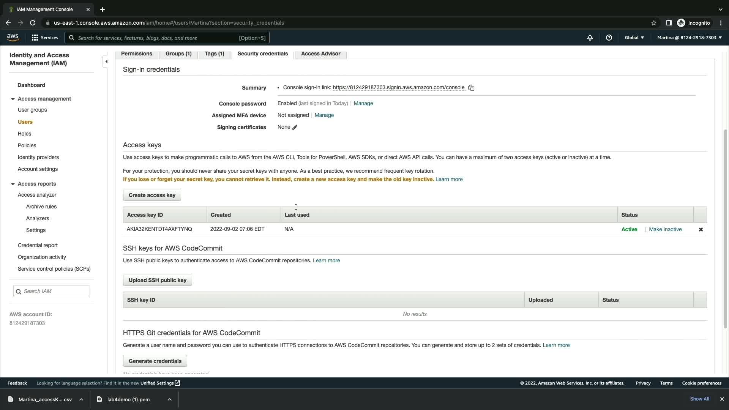
Task: Switch to the Access Advisor tab
Action: tap(320, 54)
